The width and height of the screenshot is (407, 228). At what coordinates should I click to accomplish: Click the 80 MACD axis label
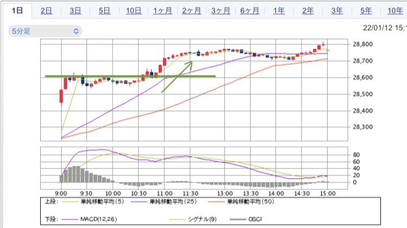[356, 155]
